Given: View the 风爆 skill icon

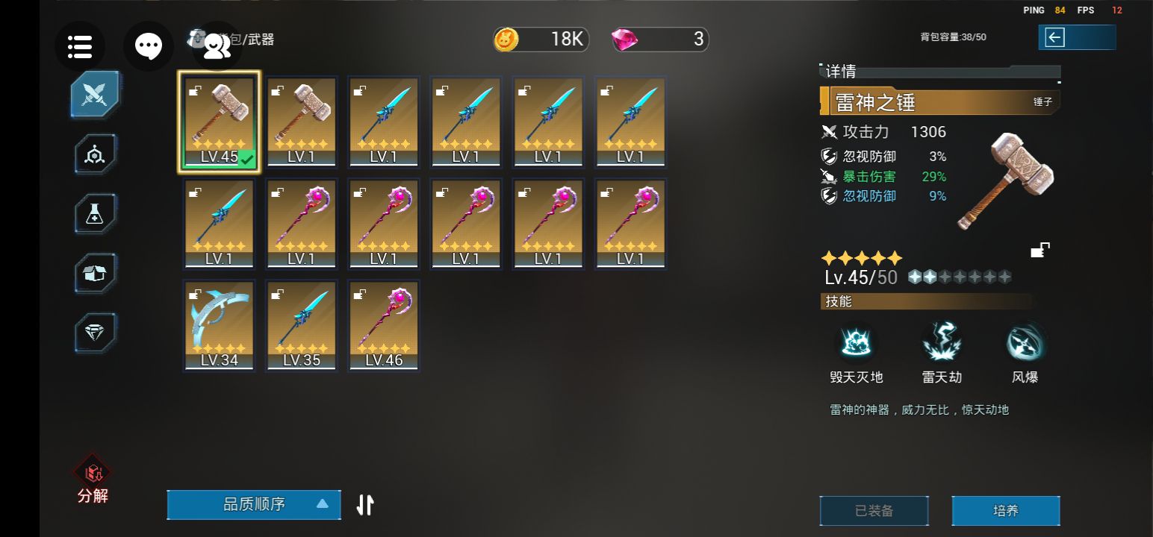Looking at the screenshot, I should tap(1025, 343).
